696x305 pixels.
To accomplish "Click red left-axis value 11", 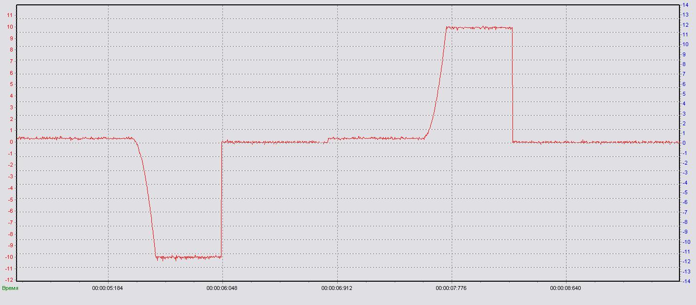I will tap(9, 15).
